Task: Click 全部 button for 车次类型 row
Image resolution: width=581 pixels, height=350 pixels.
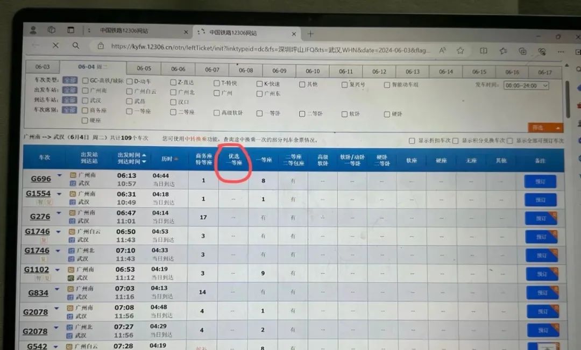Action: [69, 80]
